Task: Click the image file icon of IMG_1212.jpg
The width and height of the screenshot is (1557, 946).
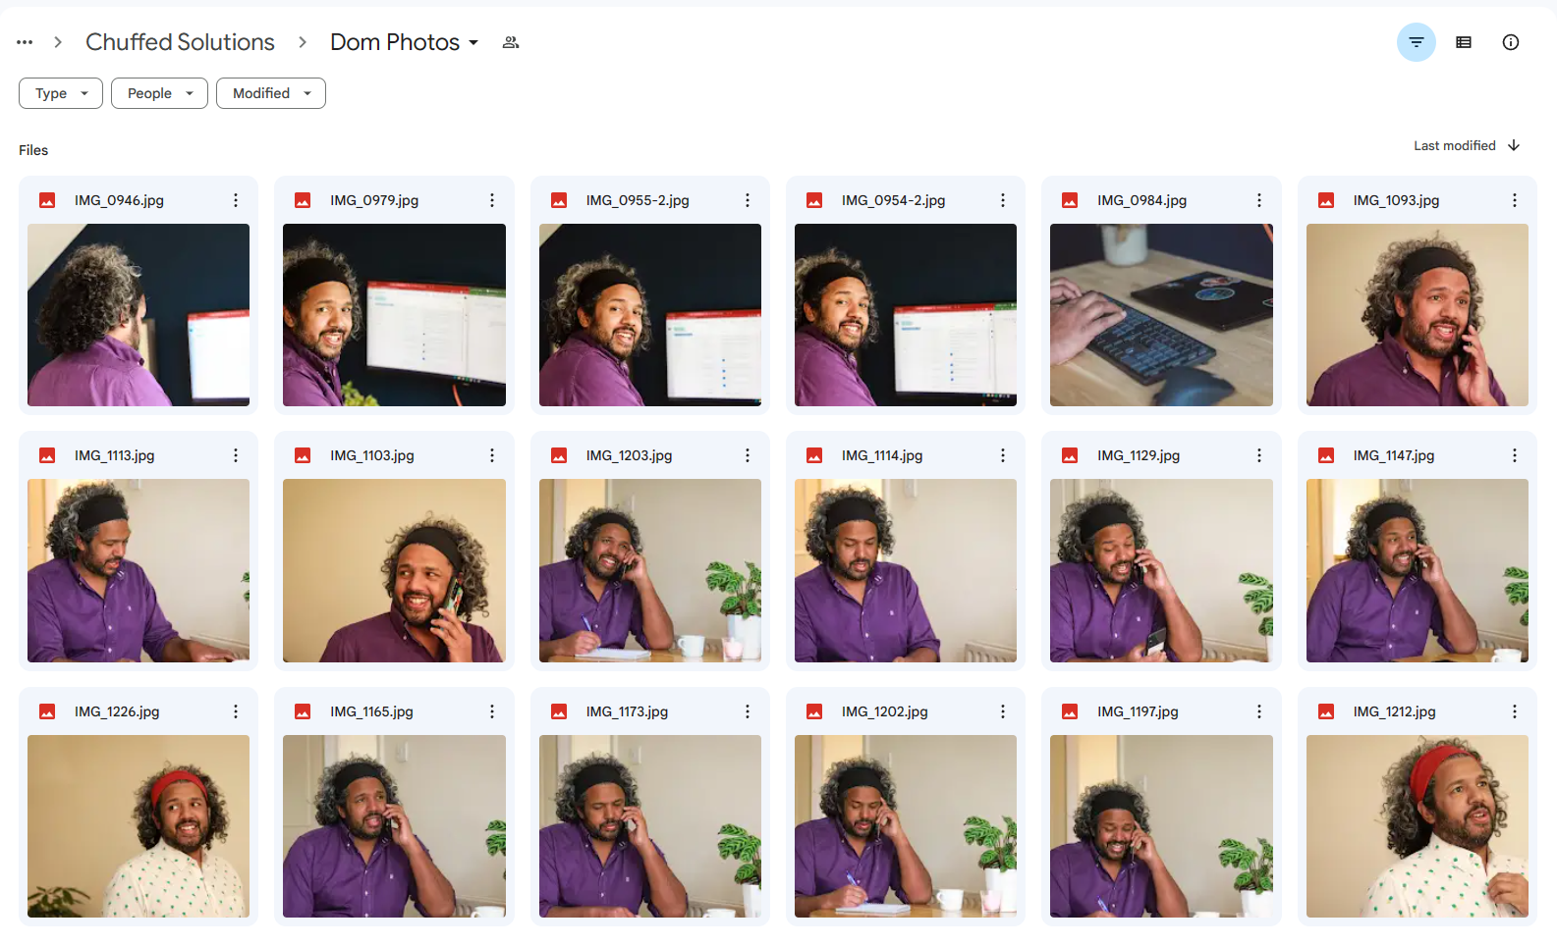Action: (1326, 711)
